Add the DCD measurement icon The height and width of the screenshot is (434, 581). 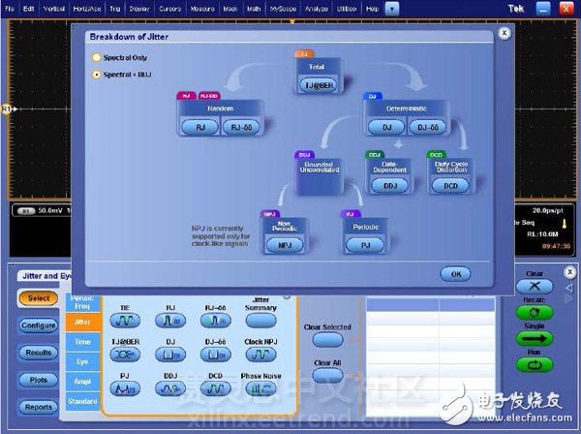[216, 387]
